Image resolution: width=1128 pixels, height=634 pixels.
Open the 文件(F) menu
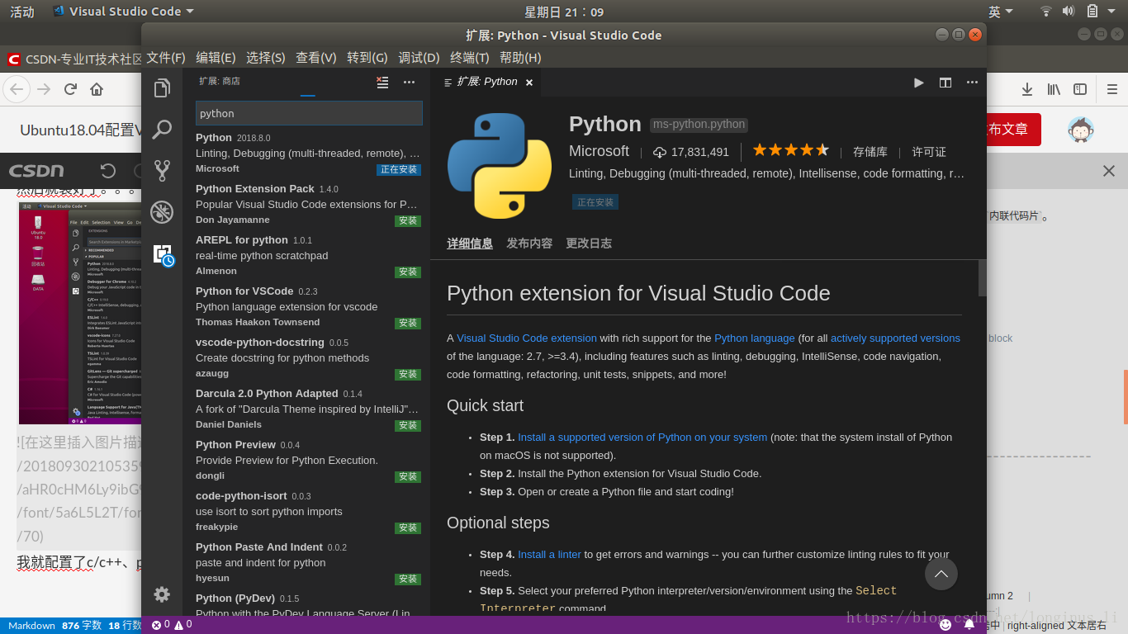166,58
